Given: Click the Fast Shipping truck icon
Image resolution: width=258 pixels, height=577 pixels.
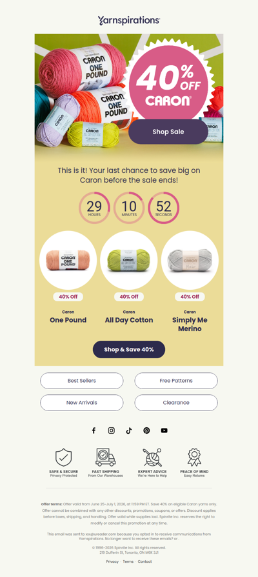Looking at the screenshot, I should (x=106, y=458).
